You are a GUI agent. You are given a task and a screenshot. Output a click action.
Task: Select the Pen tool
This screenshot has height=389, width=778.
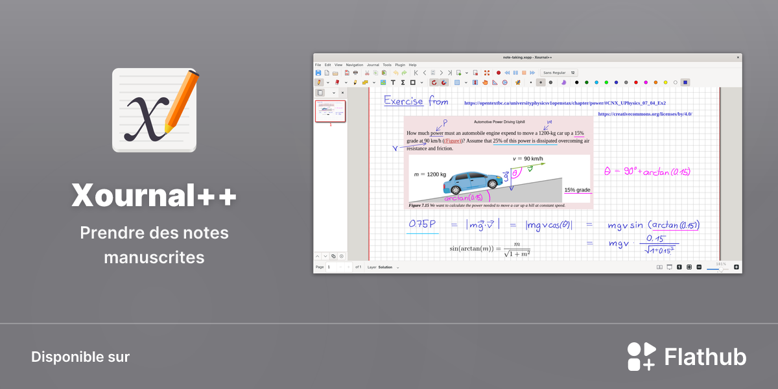[319, 82]
